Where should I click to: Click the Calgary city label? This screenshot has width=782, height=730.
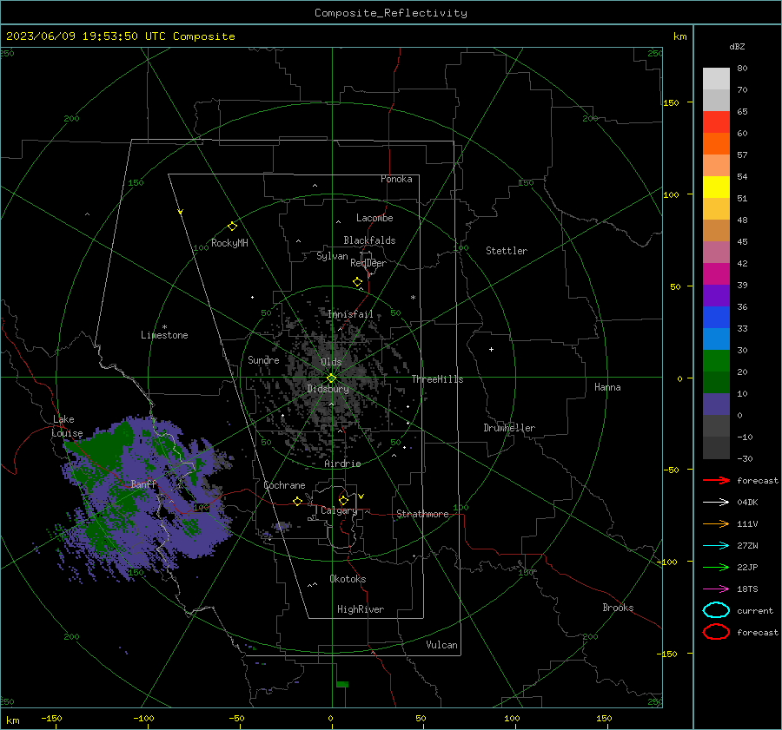click(x=339, y=510)
